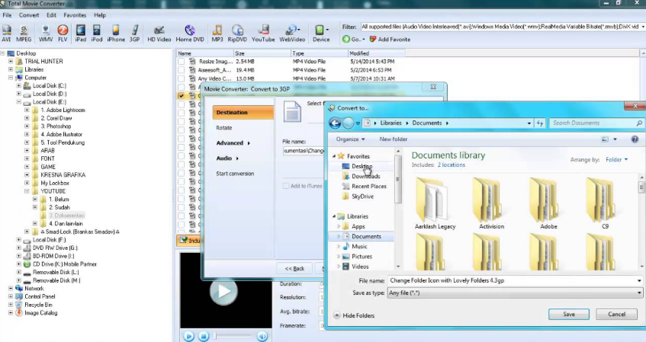Click the Back button in wizard
Viewport: 646px width, 342px height.
coord(294,268)
